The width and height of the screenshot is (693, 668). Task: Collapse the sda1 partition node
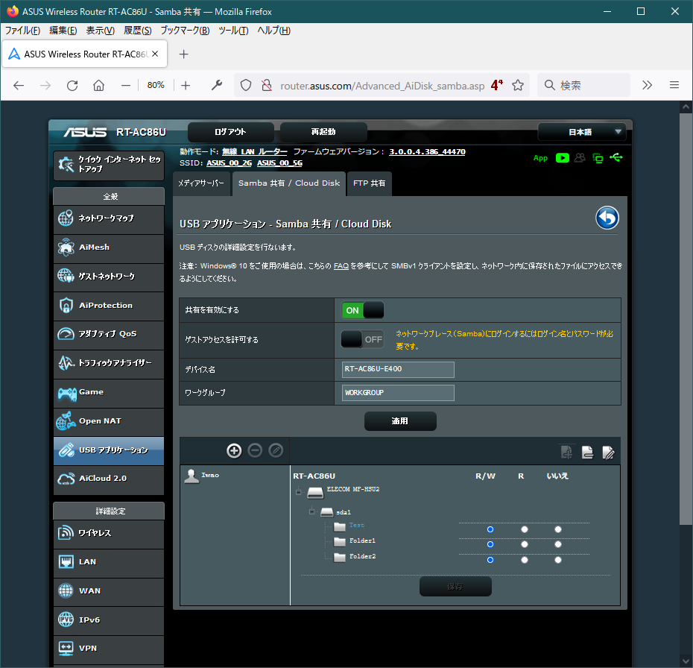[x=312, y=511]
